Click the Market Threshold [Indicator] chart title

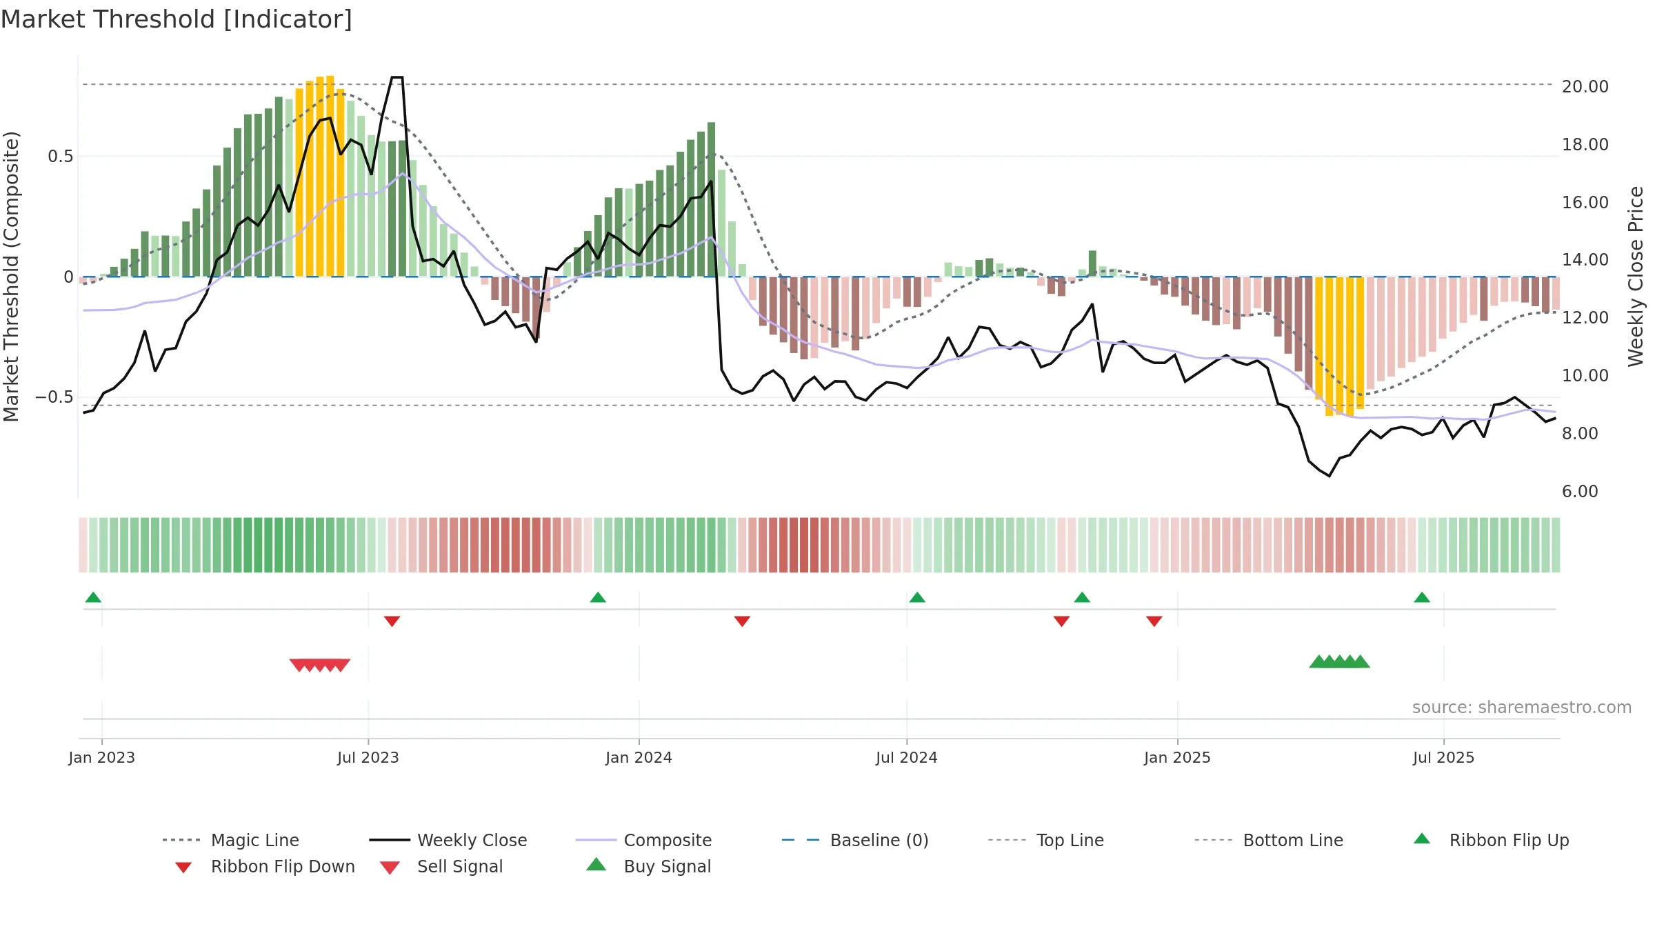[177, 19]
